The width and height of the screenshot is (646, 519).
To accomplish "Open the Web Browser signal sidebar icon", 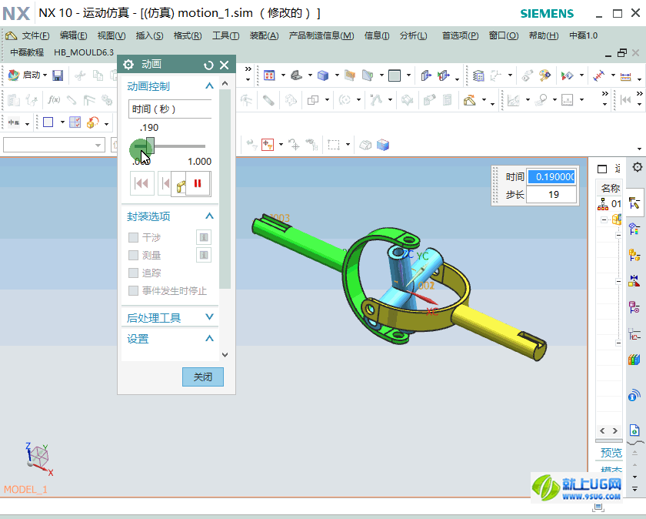I will point(634,396).
